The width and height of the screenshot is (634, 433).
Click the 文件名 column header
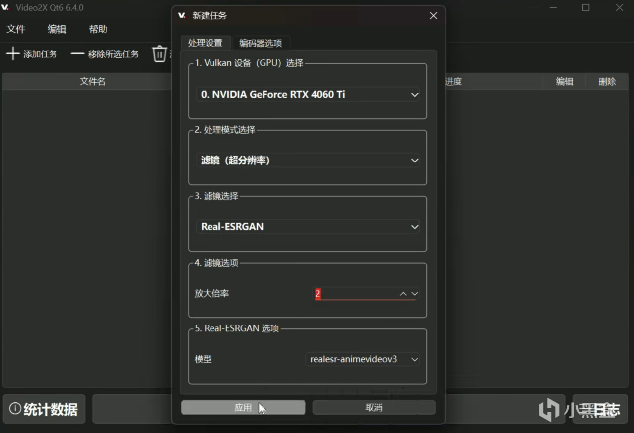click(93, 82)
